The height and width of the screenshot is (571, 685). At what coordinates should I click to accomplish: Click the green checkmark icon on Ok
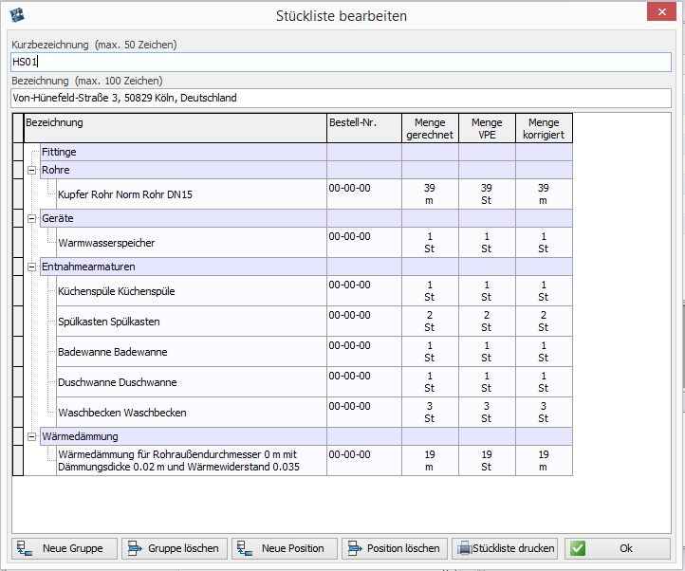point(578,548)
